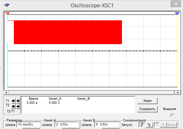Click the Канал_B column header

coord(84,99)
